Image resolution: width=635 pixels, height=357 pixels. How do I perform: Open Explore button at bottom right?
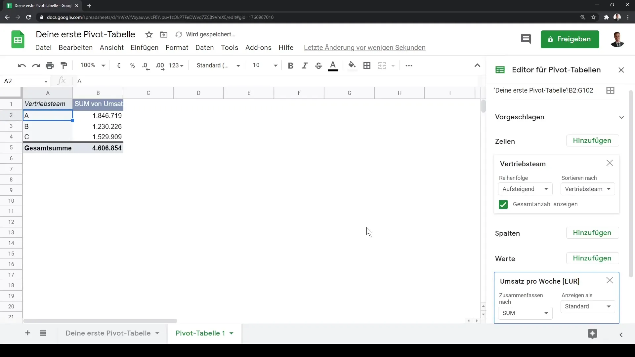(592, 334)
